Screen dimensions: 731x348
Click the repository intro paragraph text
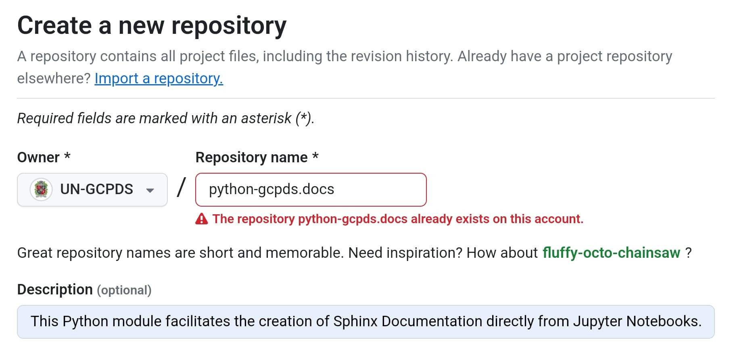coord(345,67)
